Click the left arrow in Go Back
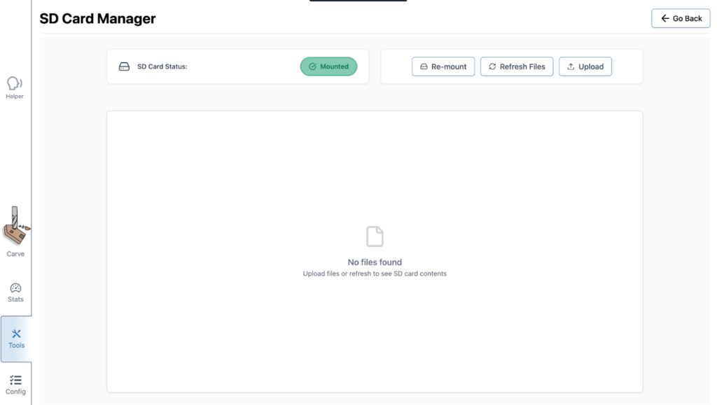The width and height of the screenshot is (717, 405). click(664, 18)
